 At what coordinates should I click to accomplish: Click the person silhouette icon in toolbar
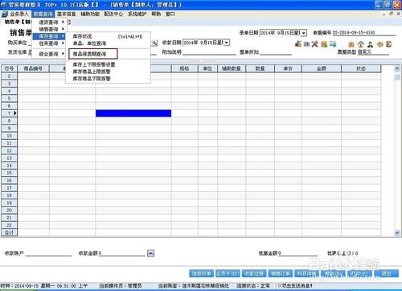370,44
